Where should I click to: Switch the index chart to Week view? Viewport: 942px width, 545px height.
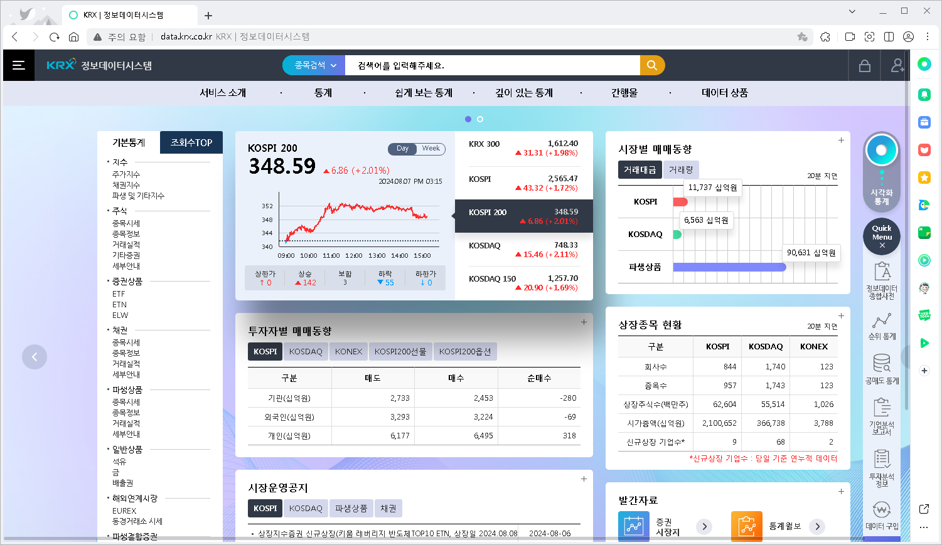pyautogui.click(x=432, y=149)
